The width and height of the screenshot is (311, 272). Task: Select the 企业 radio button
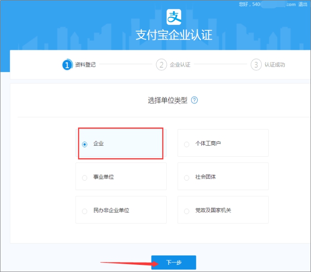pyautogui.click(x=85, y=144)
